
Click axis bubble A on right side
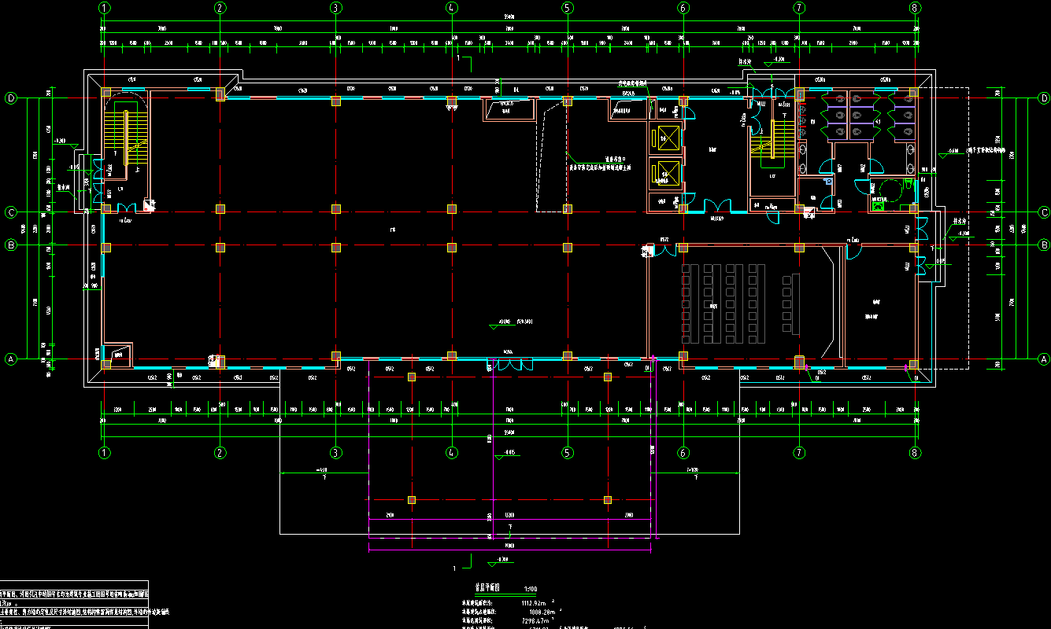(x=1044, y=359)
